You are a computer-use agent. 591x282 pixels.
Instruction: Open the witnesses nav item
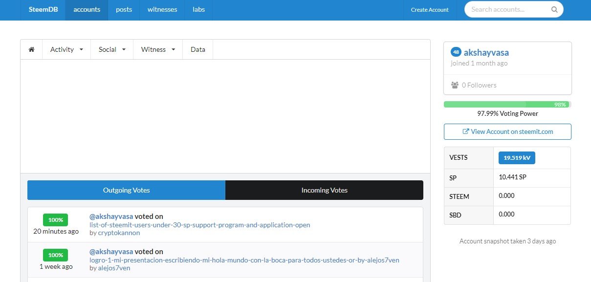click(162, 10)
